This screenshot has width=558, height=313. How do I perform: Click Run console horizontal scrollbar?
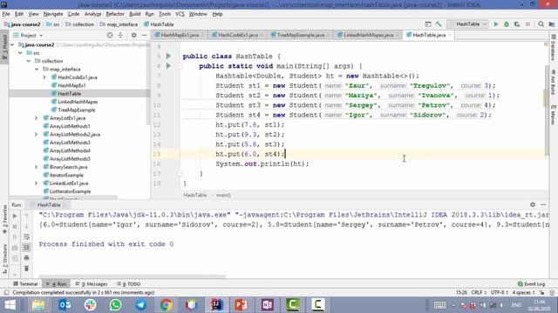click(132, 276)
